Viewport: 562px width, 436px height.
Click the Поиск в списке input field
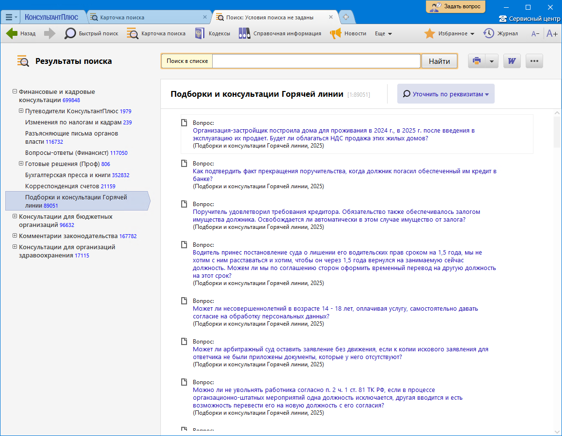click(316, 61)
